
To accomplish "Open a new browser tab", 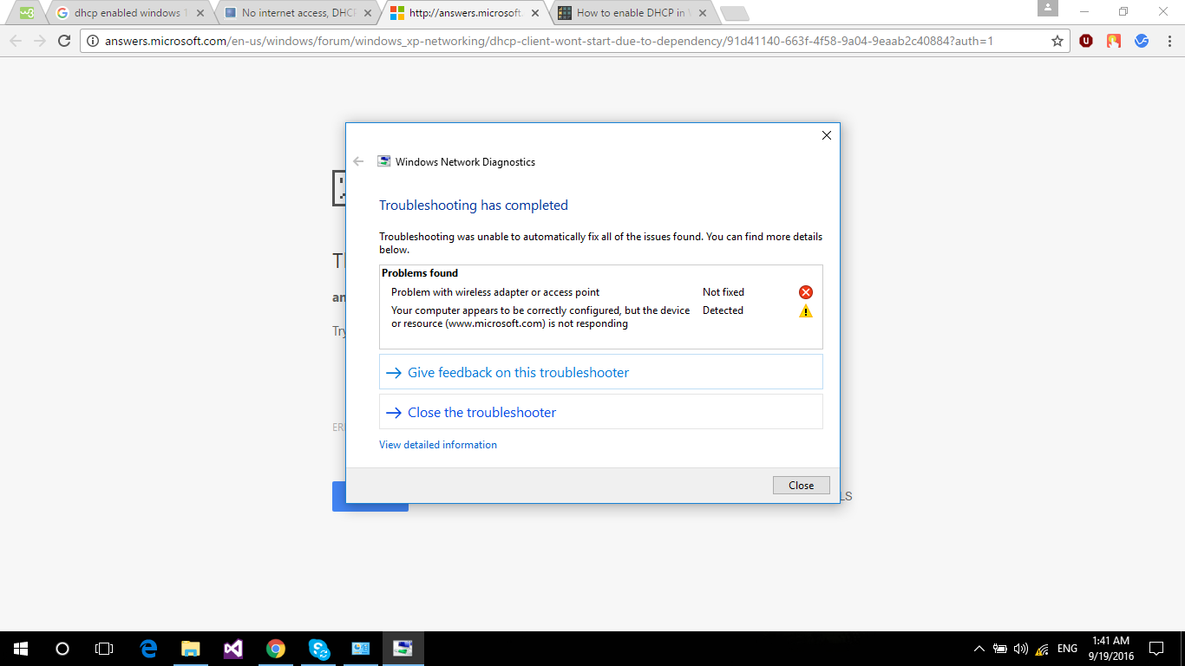I will coord(734,14).
